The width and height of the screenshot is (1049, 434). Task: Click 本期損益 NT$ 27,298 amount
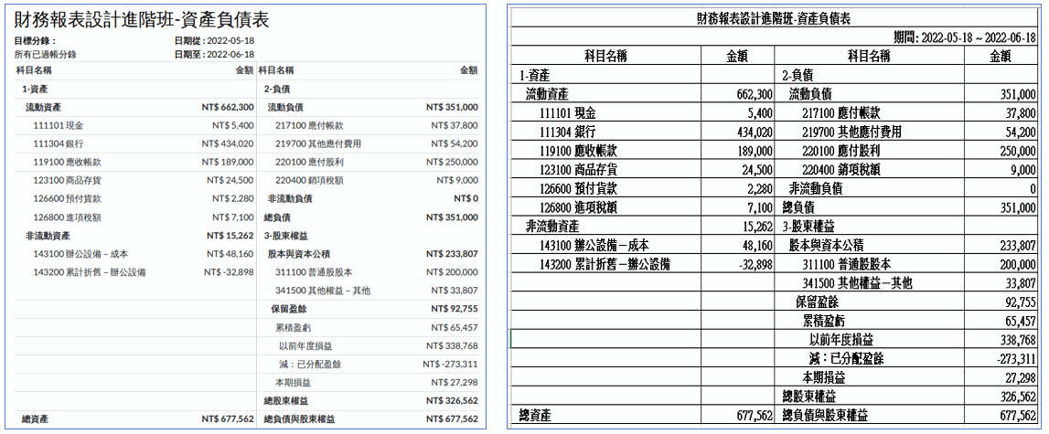(x=455, y=383)
